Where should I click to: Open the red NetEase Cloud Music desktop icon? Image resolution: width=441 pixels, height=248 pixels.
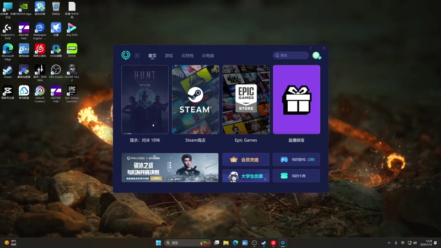[40, 50]
